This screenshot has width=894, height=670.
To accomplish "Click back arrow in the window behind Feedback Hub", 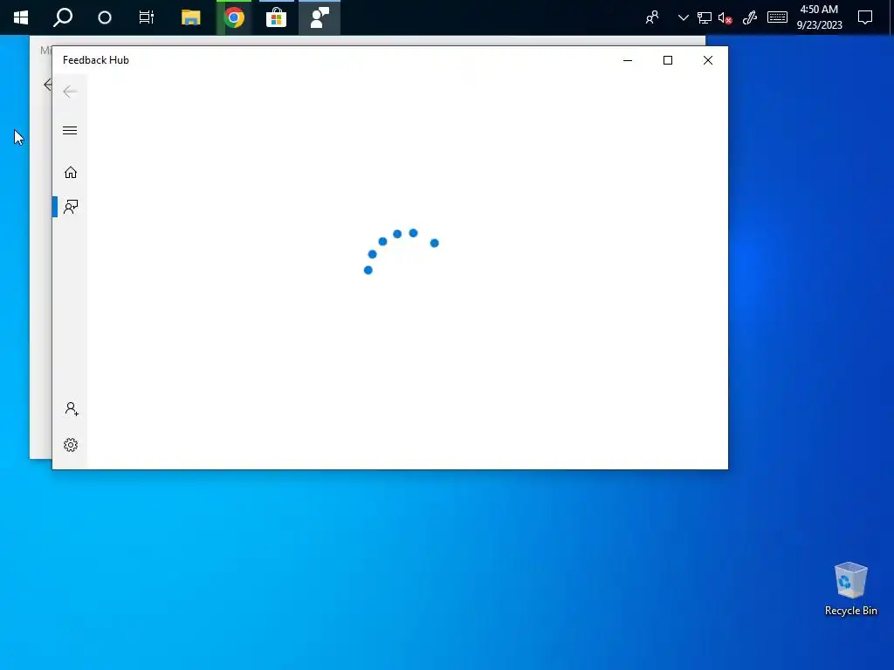I will tap(47, 85).
